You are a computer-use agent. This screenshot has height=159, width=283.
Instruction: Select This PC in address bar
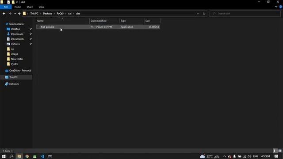point(34,14)
